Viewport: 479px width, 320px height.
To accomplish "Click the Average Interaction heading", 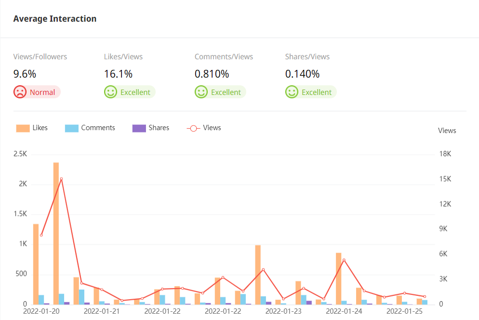I will [55, 19].
